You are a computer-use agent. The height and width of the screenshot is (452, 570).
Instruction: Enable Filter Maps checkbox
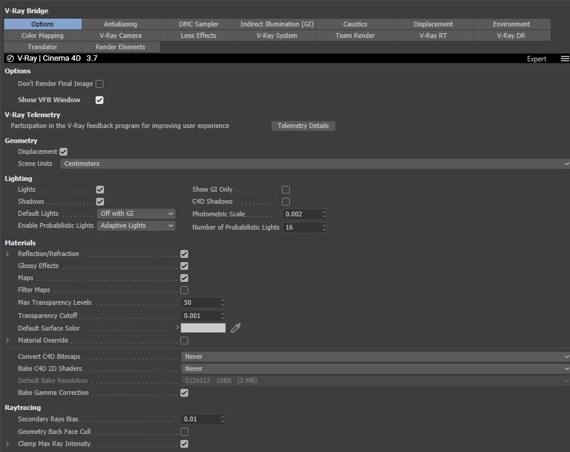(185, 290)
